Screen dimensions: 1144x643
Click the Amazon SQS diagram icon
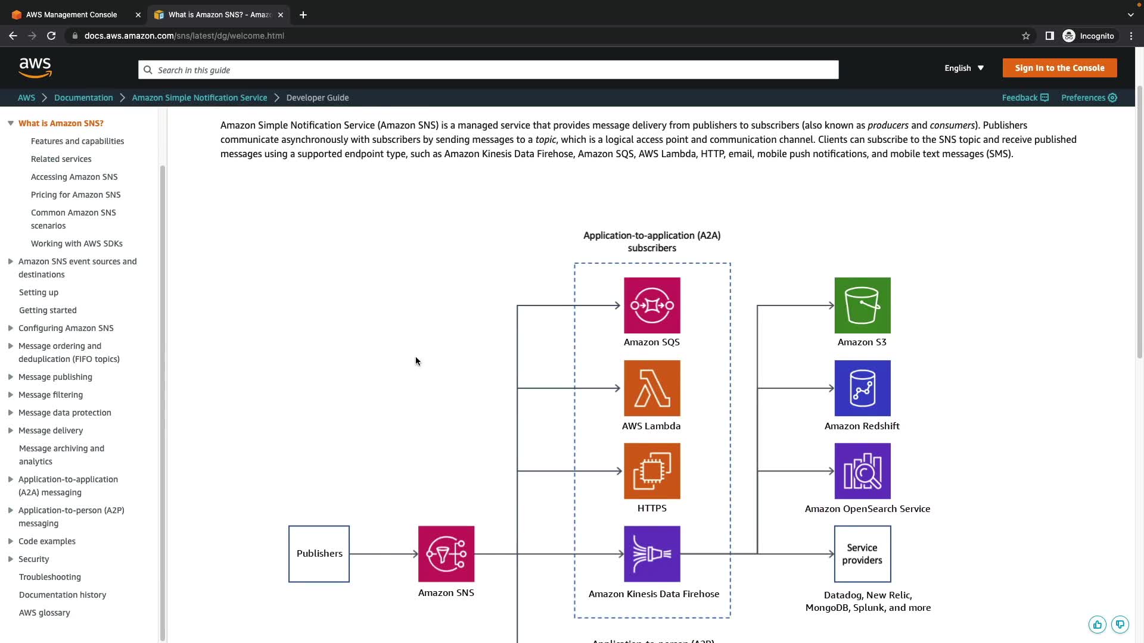[651, 305]
